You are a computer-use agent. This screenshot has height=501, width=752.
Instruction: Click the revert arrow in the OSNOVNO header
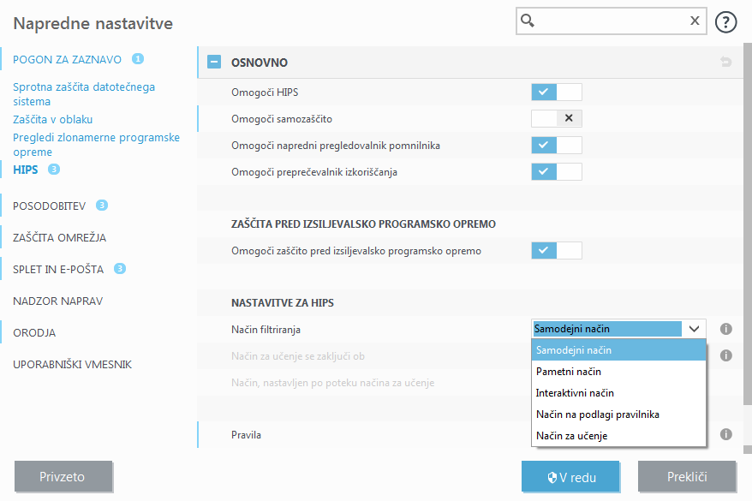(726, 63)
